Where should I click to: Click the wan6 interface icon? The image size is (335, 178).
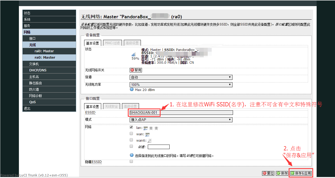pyautogui.click(x=150, y=141)
